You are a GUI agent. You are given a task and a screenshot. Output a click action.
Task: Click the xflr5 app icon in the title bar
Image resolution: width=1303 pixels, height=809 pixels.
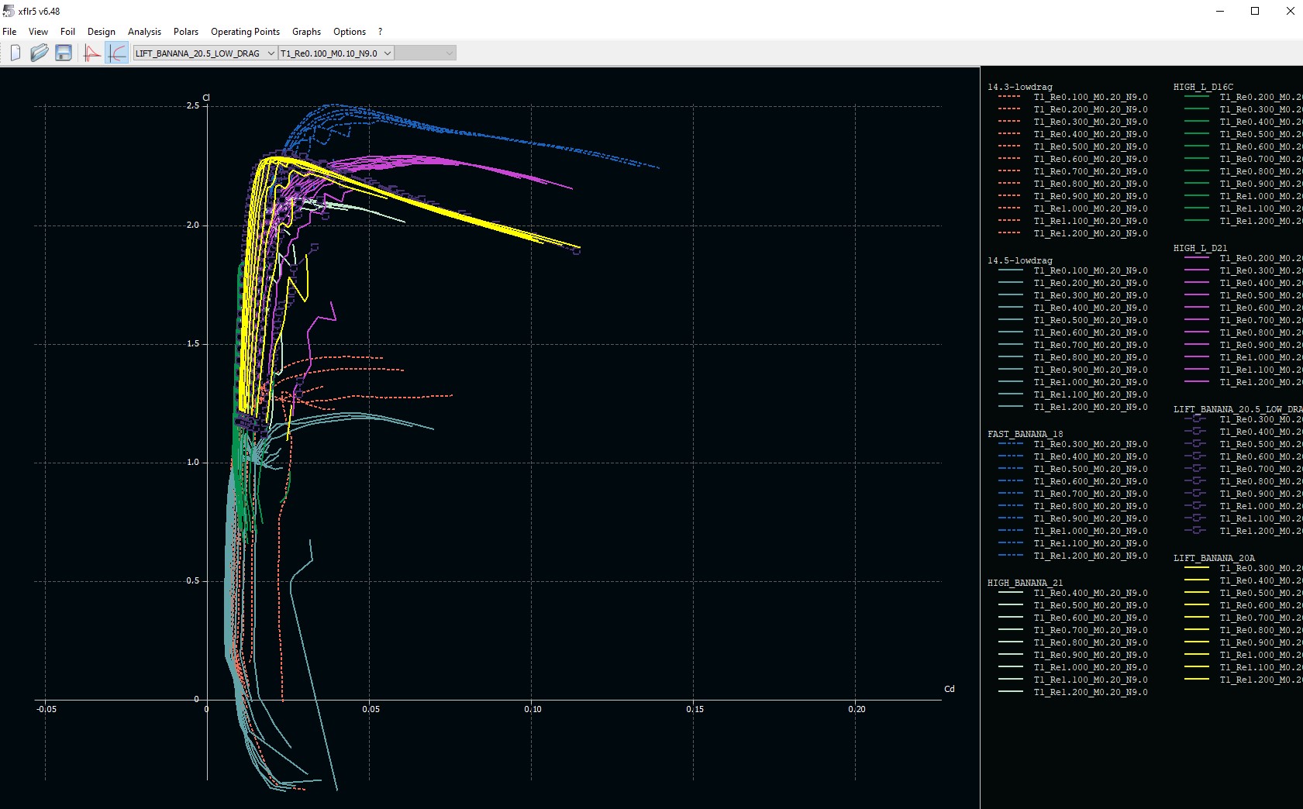point(9,11)
